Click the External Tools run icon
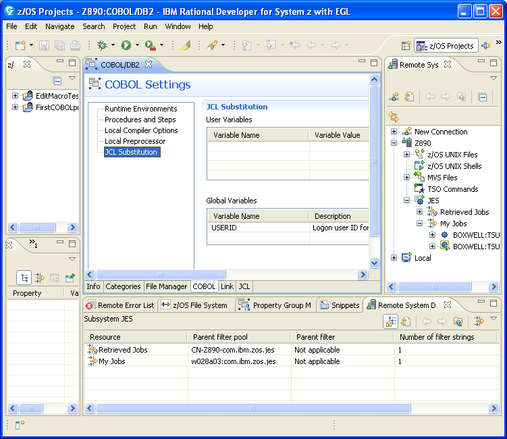 click(150, 45)
